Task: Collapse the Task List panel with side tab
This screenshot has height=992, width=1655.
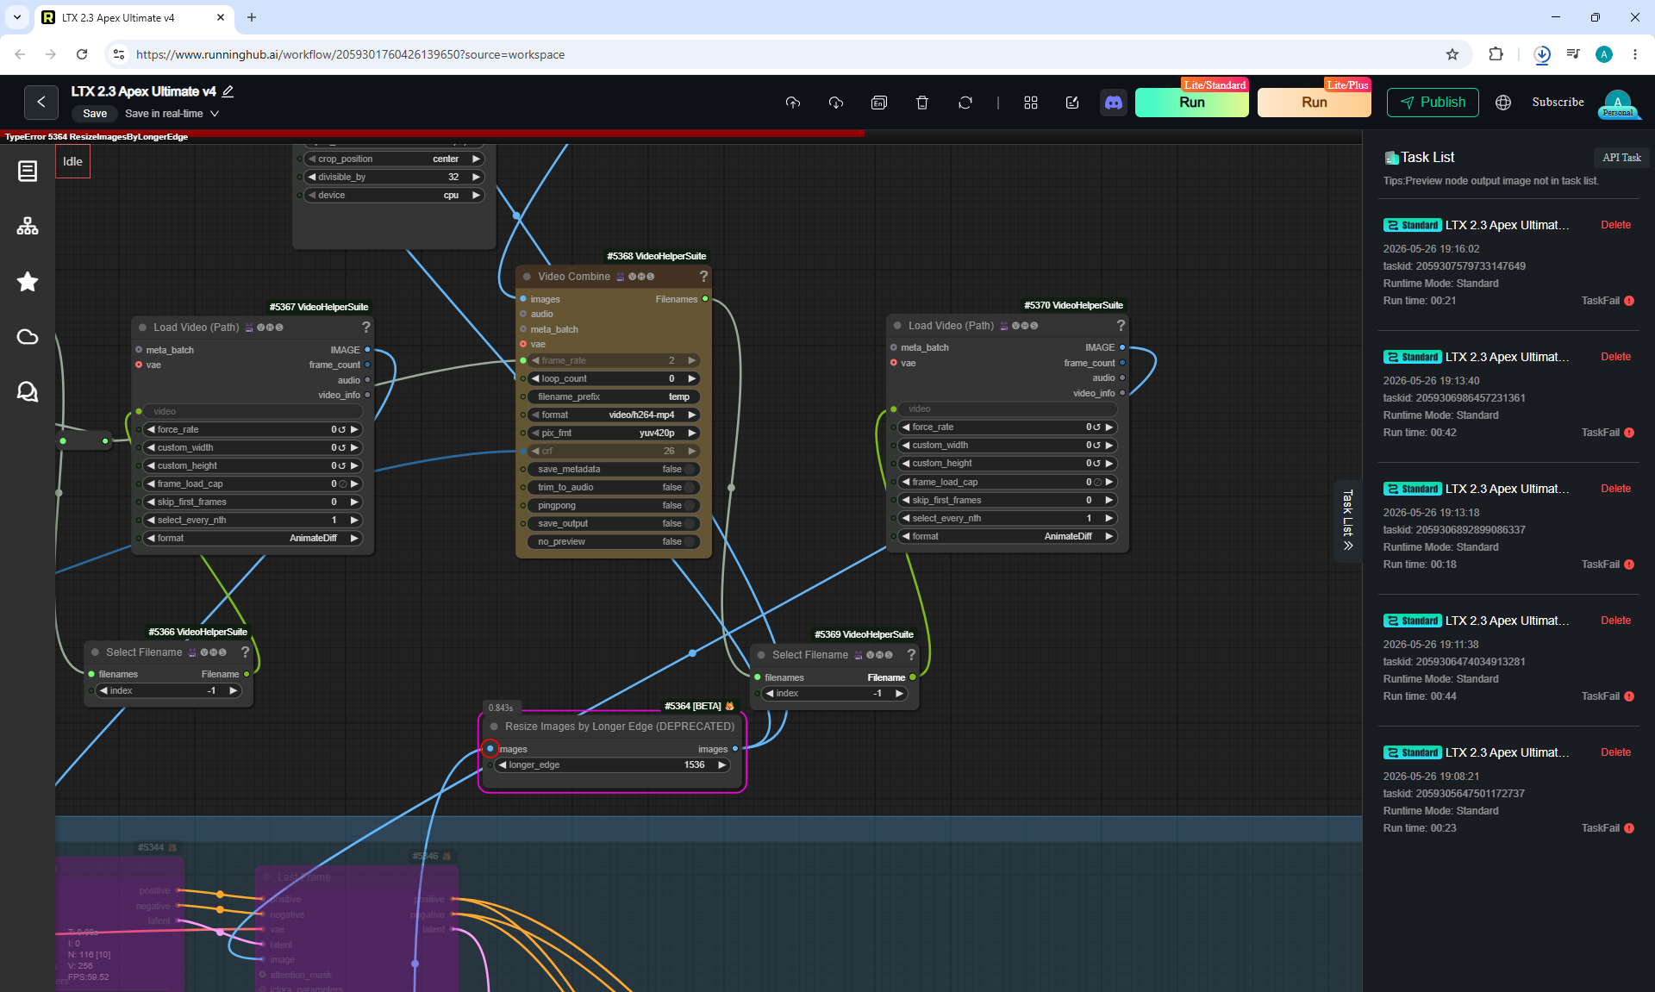Action: click(1348, 521)
